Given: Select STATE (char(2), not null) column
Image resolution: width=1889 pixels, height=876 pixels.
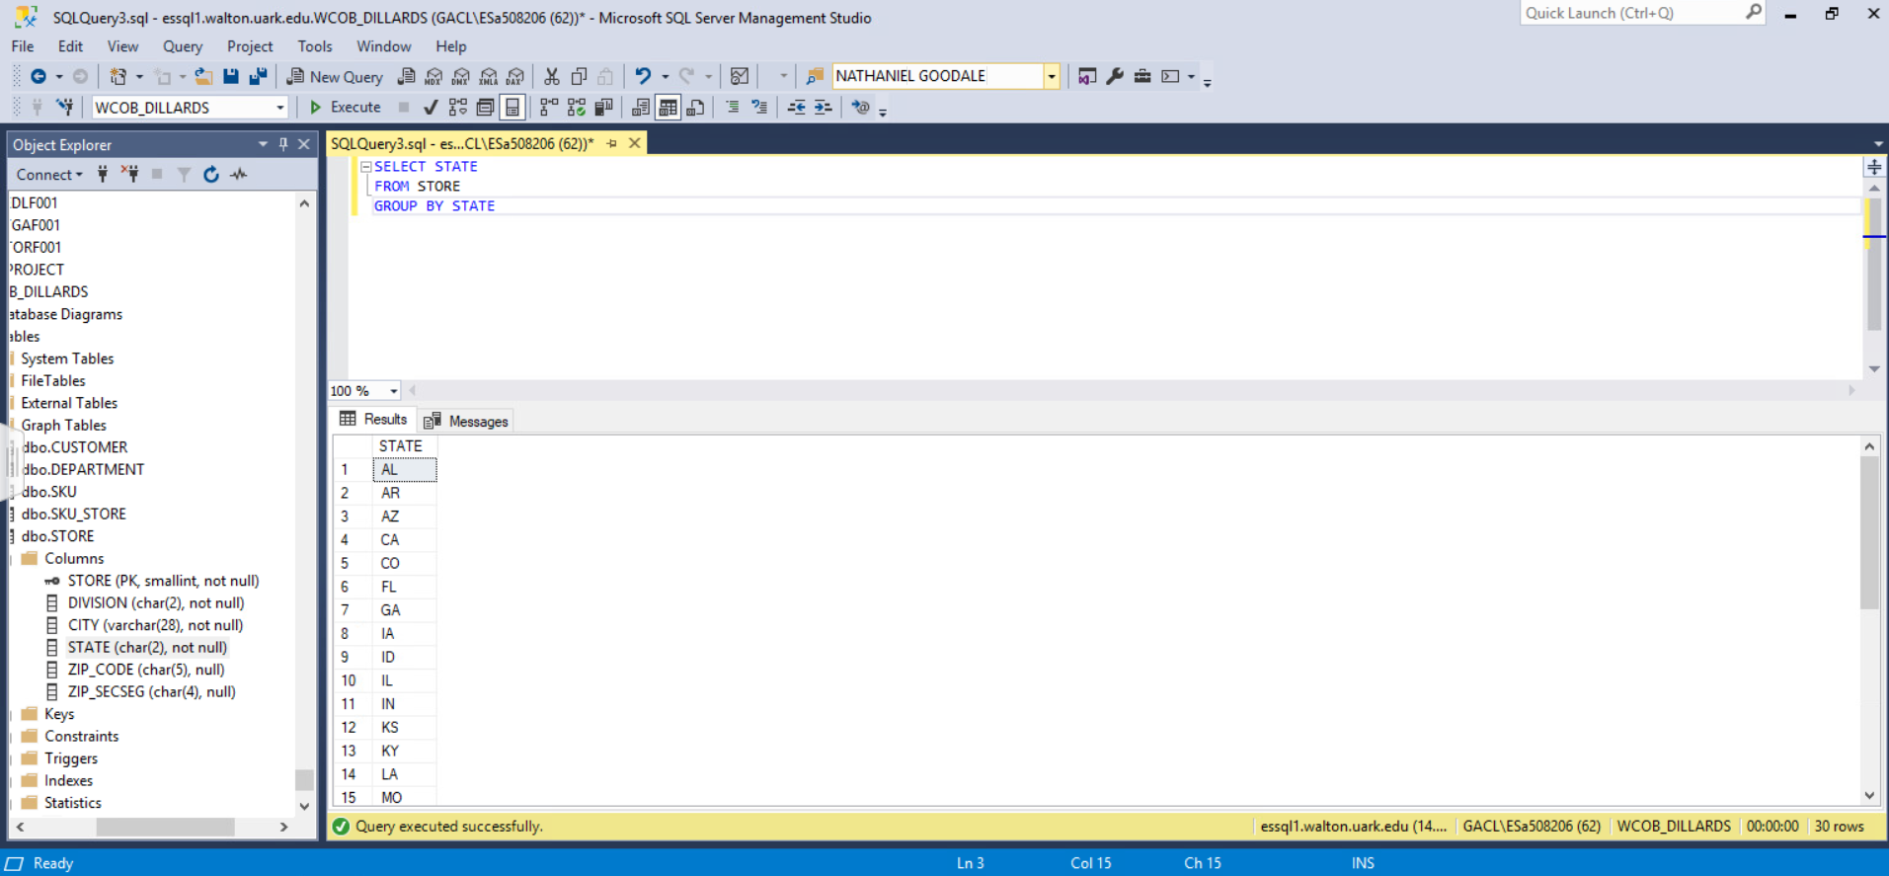Looking at the screenshot, I should pos(147,648).
